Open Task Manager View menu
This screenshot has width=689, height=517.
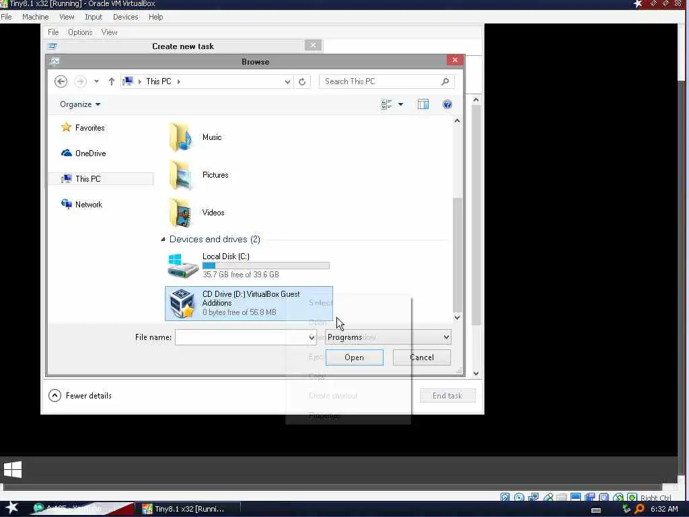[x=109, y=32]
